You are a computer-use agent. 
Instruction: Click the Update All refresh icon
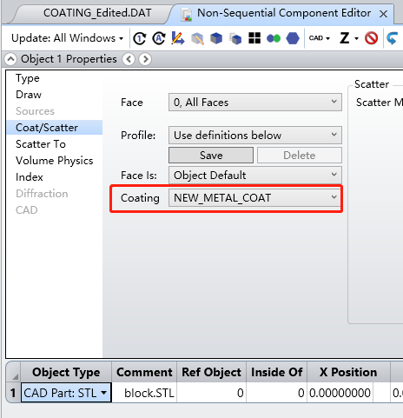click(x=159, y=38)
